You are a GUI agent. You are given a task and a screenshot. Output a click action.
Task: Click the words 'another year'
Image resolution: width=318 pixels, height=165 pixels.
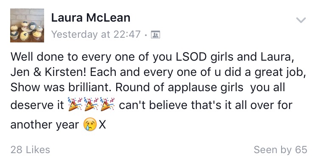click(45, 125)
